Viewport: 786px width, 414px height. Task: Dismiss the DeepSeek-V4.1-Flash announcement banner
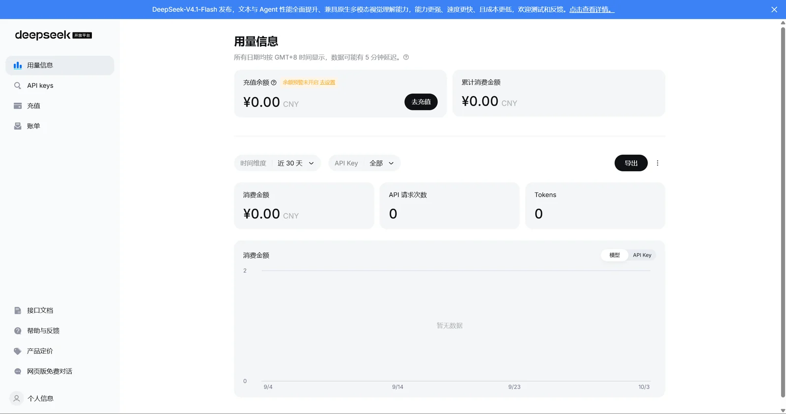pyautogui.click(x=774, y=9)
